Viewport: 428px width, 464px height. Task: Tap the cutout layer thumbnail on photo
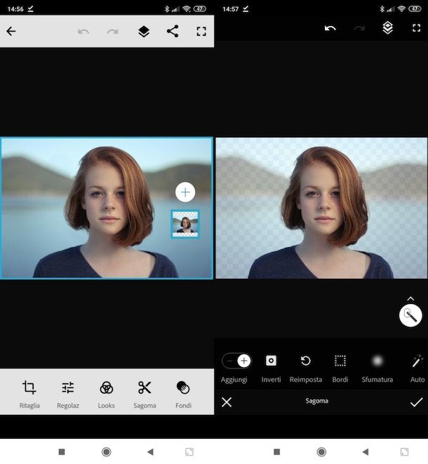tap(185, 224)
